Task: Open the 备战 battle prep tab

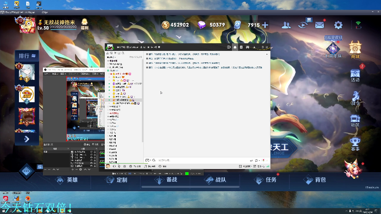Action: pyautogui.click(x=166, y=180)
